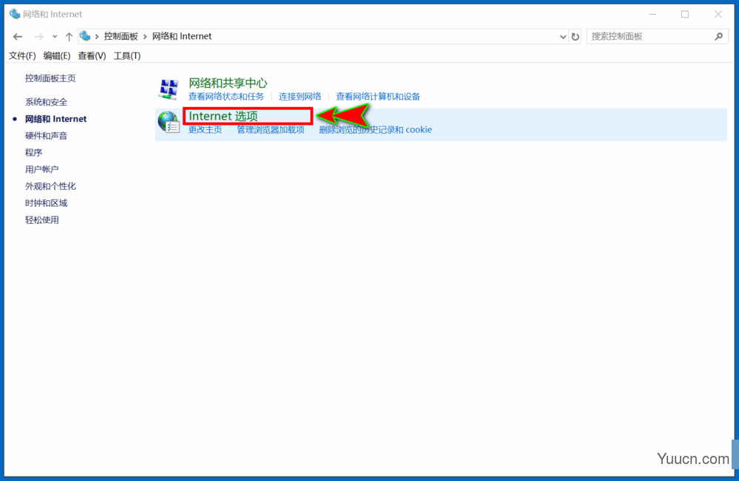Click the search magnifier icon
739x481 pixels.
pyautogui.click(x=719, y=36)
